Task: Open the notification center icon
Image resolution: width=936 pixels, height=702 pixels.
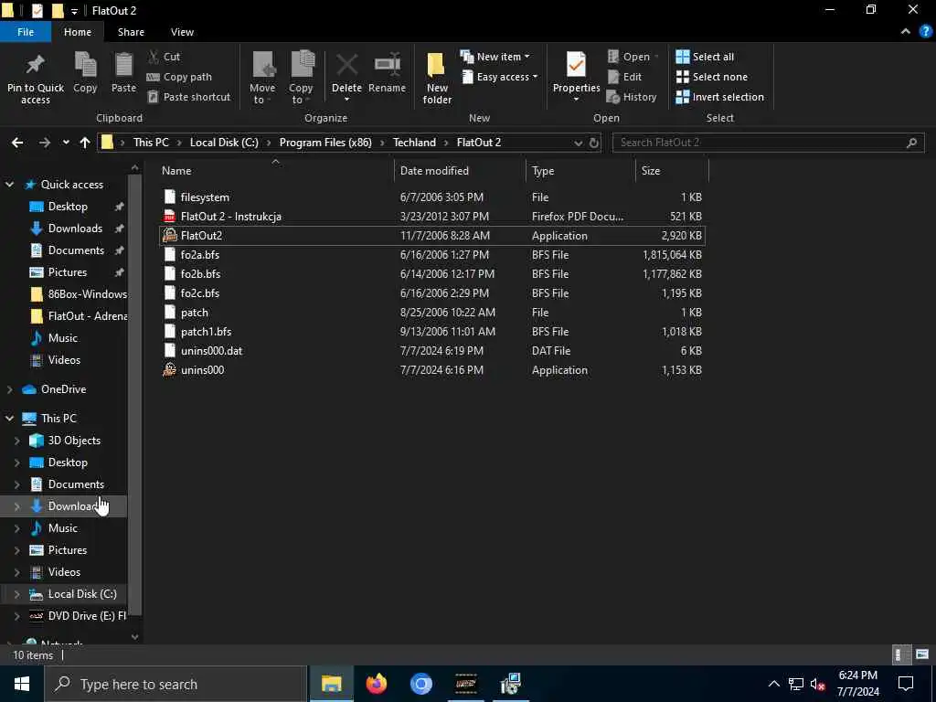Action: click(x=906, y=684)
